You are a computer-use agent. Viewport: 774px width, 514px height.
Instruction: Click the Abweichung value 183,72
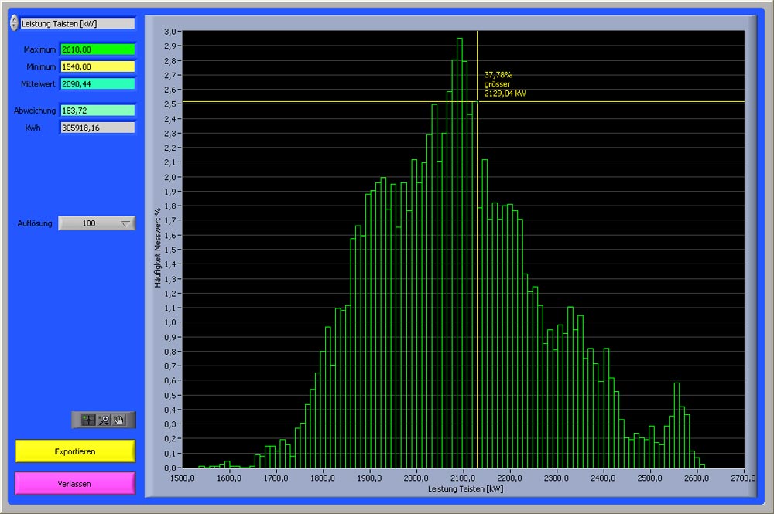[98, 111]
